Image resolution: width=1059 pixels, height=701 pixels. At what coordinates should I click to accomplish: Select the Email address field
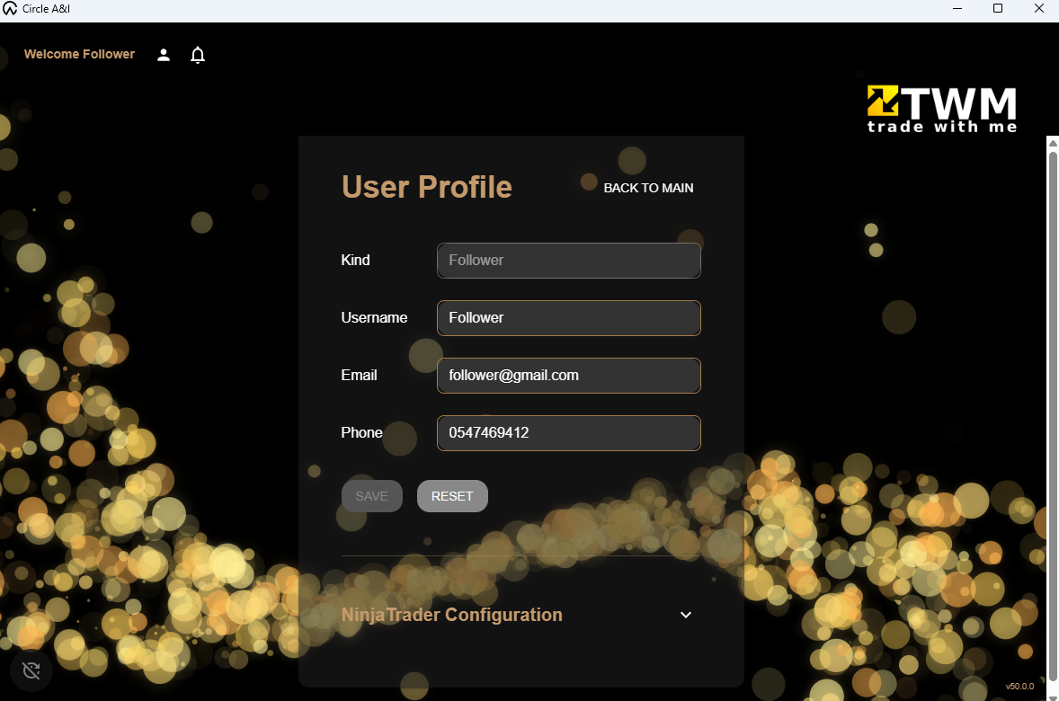click(x=568, y=375)
